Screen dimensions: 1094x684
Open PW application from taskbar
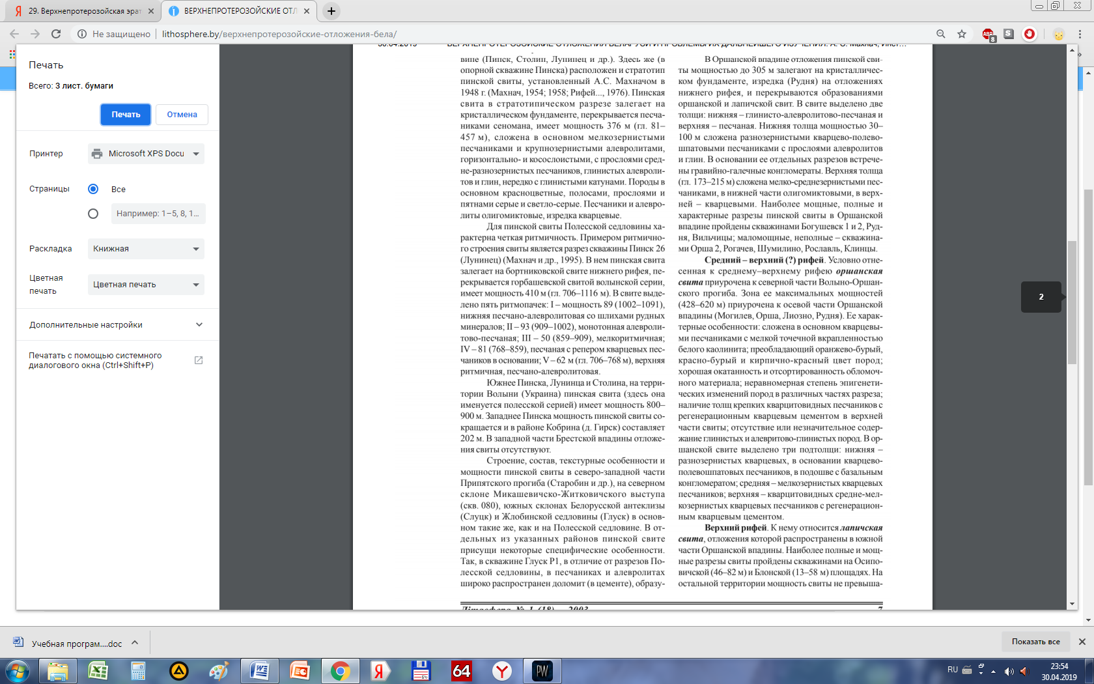point(542,670)
